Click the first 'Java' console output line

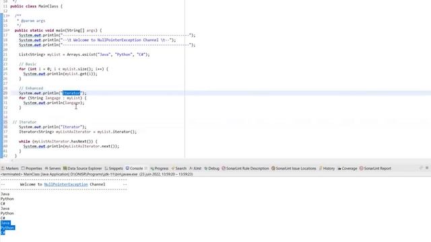(5, 194)
